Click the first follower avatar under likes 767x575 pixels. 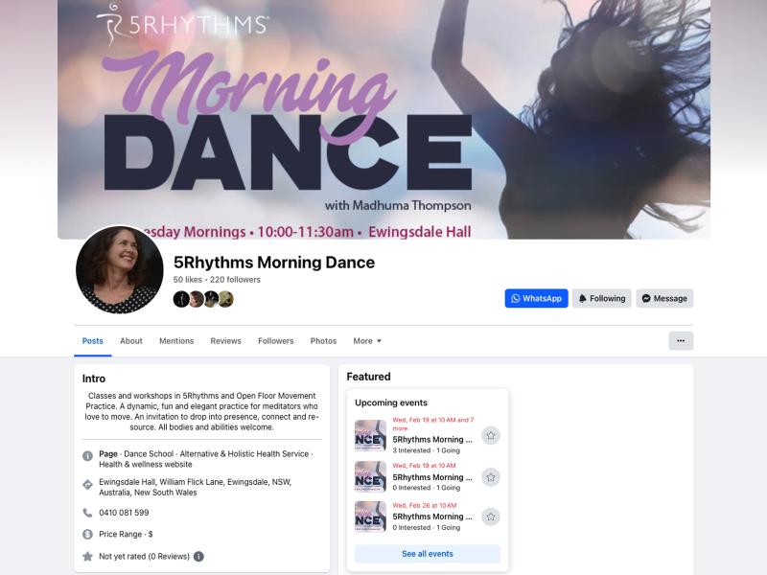[181, 299]
